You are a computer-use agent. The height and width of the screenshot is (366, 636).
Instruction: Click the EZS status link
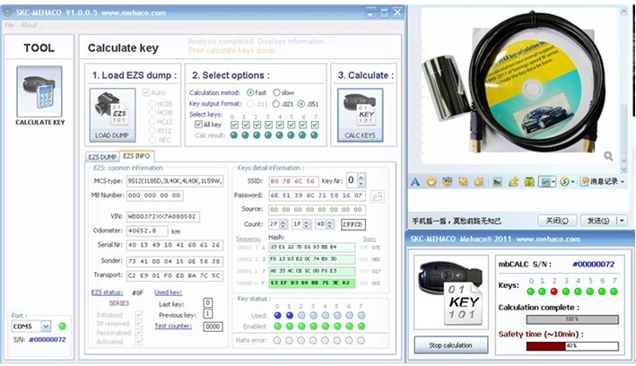tap(107, 292)
